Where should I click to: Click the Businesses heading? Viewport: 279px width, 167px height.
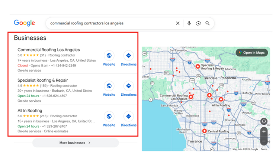point(30,38)
